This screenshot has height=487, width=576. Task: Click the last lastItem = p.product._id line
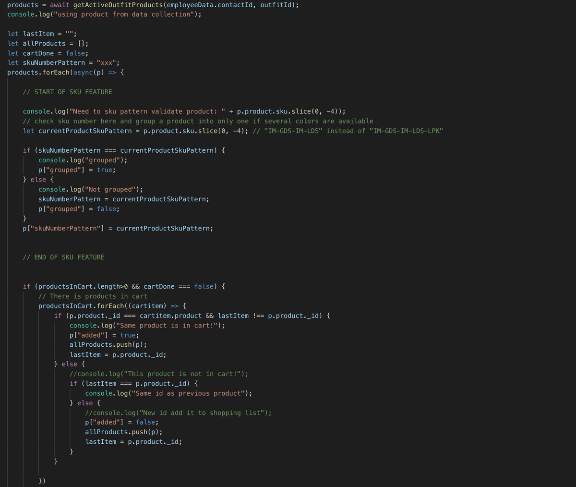click(x=133, y=441)
